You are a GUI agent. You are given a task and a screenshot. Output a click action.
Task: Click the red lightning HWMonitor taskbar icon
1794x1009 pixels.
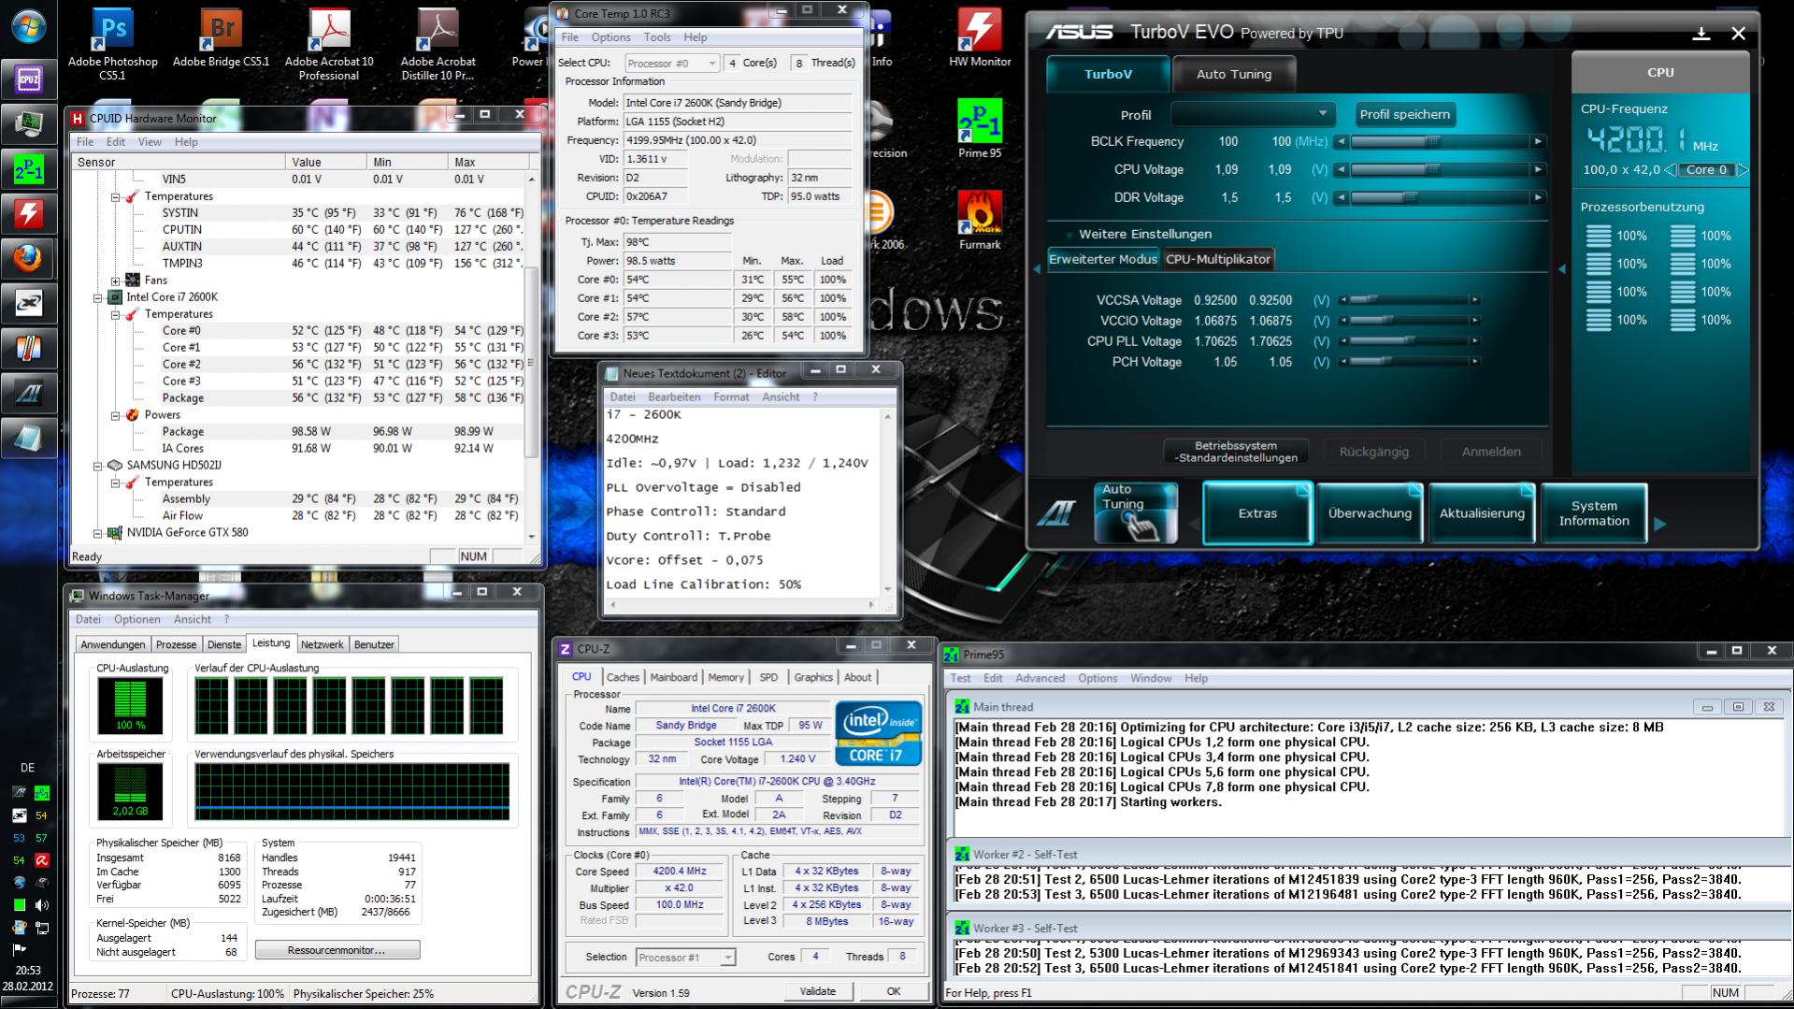[x=28, y=213]
